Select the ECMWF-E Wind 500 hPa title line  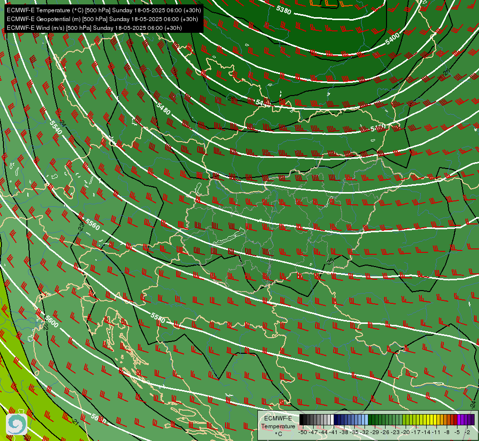coord(94,28)
